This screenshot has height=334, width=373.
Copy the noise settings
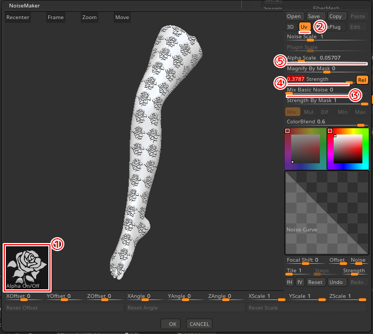pos(335,16)
